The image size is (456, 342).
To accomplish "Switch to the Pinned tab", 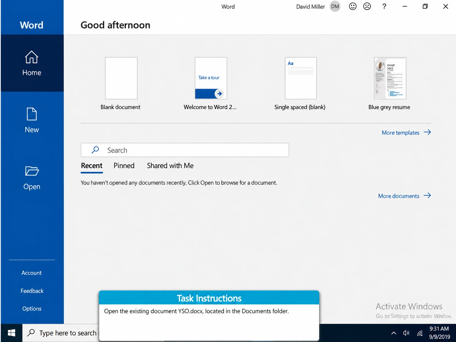I will (x=124, y=166).
